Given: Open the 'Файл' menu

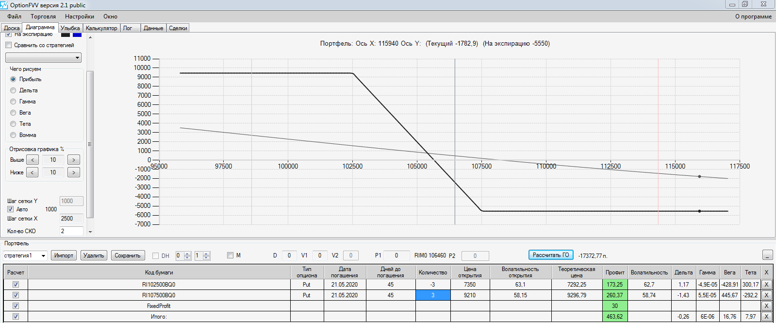Looking at the screenshot, I should [x=14, y=17].
